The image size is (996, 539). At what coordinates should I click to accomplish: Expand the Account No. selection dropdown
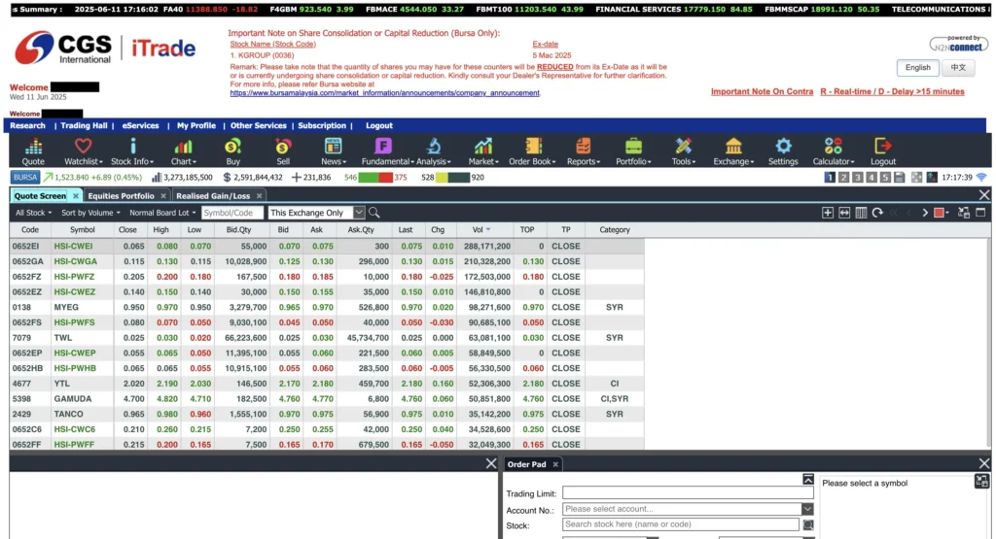pos(807,509)
